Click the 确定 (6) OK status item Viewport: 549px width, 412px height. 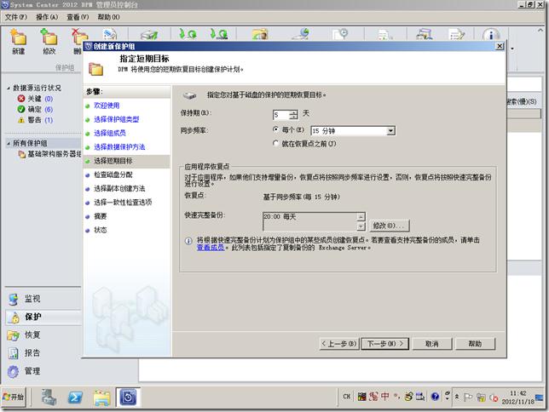tap(35, 109)
